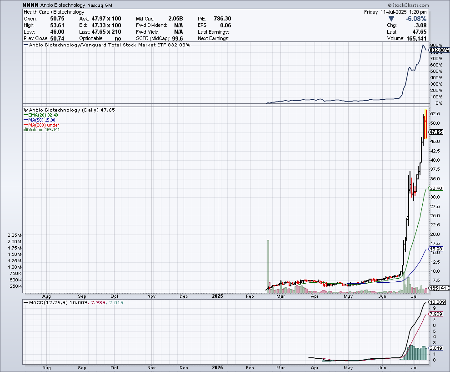
Task: Click the MACD(12,26,9) indicator label
Action: (x=48, y=302)
